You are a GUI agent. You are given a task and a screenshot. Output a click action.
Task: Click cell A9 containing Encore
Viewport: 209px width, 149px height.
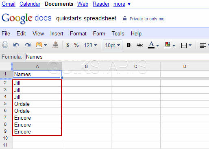pyautogui.click(x=37, y=131)
